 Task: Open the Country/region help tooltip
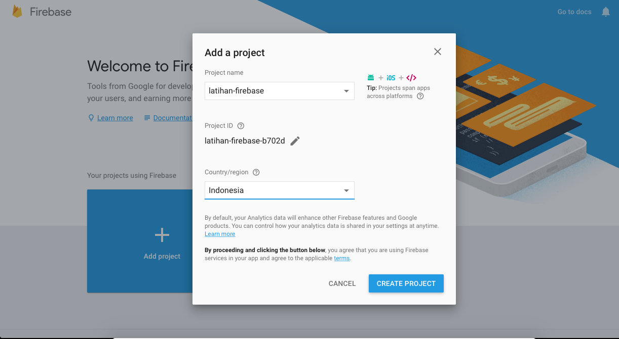tap(256, 172)
